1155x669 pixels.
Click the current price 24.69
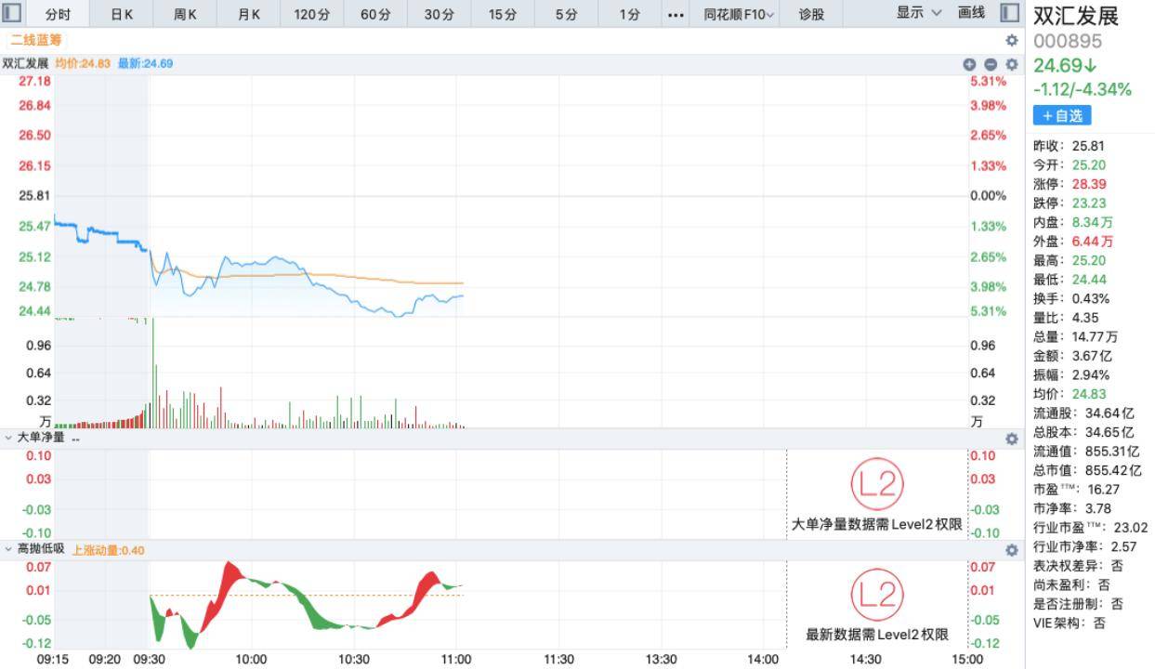pyautogui.click(x=1065, y=66)
